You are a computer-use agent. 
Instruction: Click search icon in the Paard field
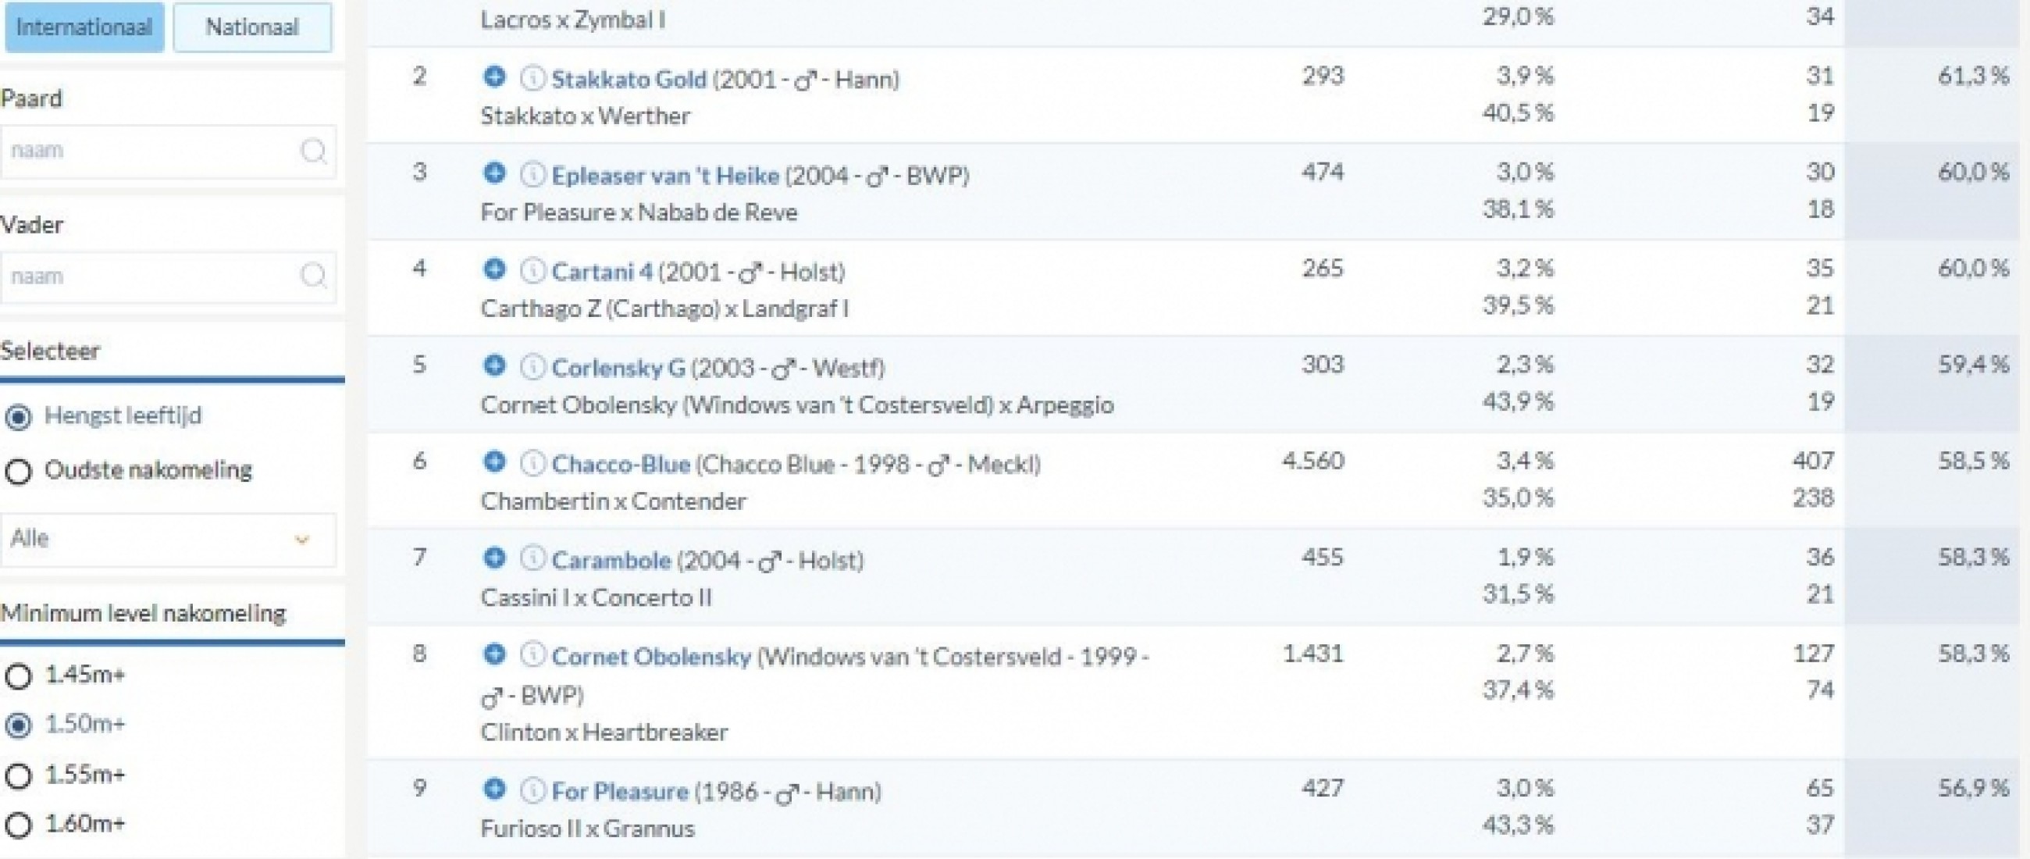click(x=314, y=151)
